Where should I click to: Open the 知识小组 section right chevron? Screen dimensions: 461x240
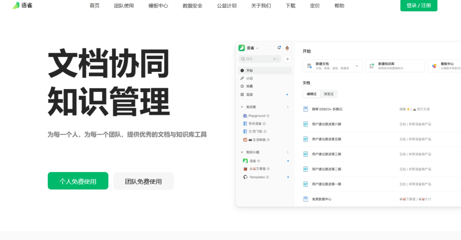pos(288,152)
